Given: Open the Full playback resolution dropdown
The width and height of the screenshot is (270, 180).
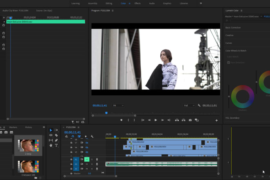Looking at the screenshot, I should pyautogui.click(x=189, y=106).
